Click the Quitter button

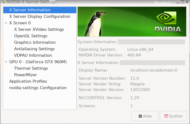coord(173,116)
